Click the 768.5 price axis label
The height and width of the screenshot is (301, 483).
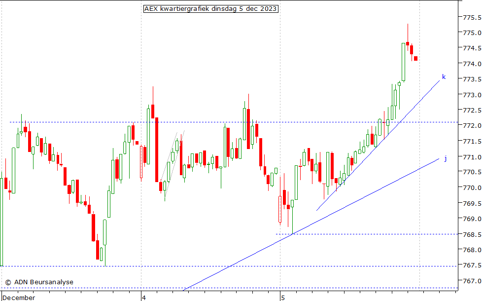(x=472, y=234)
